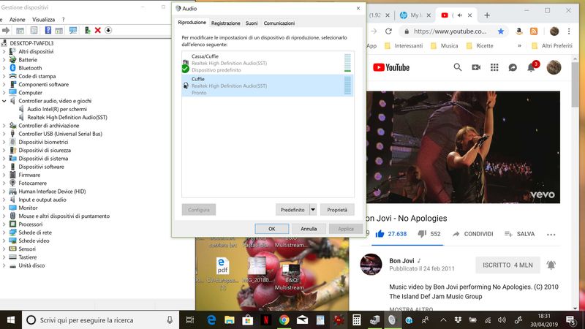Click the YouTube logo

(x=391, y=67)
